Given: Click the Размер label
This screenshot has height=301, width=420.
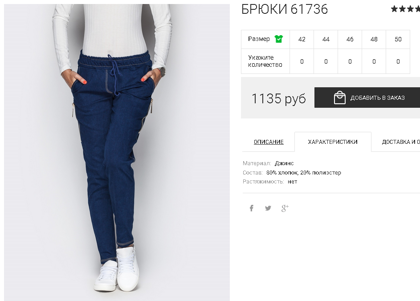Looking at the screenshot, I should pyautogui.click(x=259, y=39).
